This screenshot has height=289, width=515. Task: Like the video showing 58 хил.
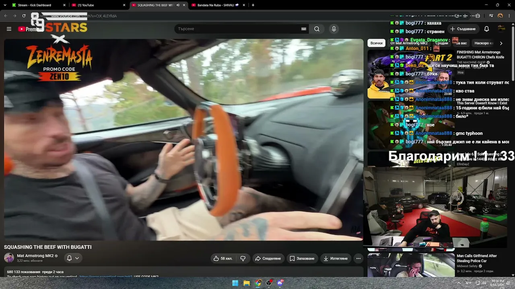(x=223, y=258)
